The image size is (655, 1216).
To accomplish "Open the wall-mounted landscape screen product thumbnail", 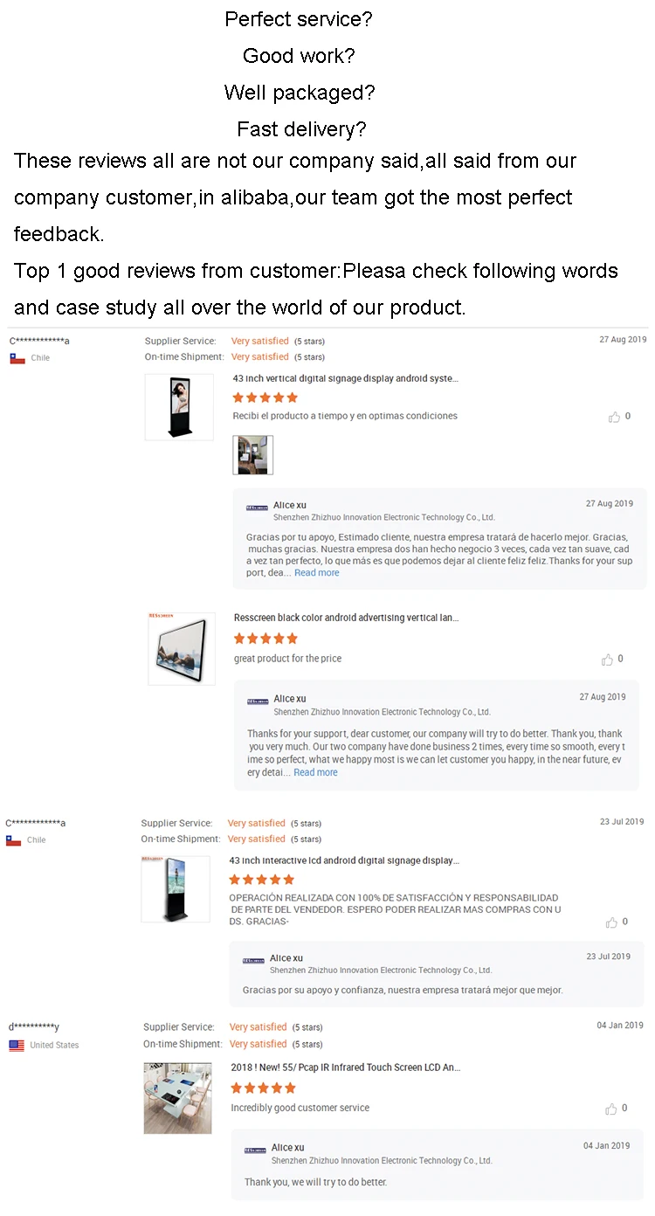I will [x=182, y=648].
